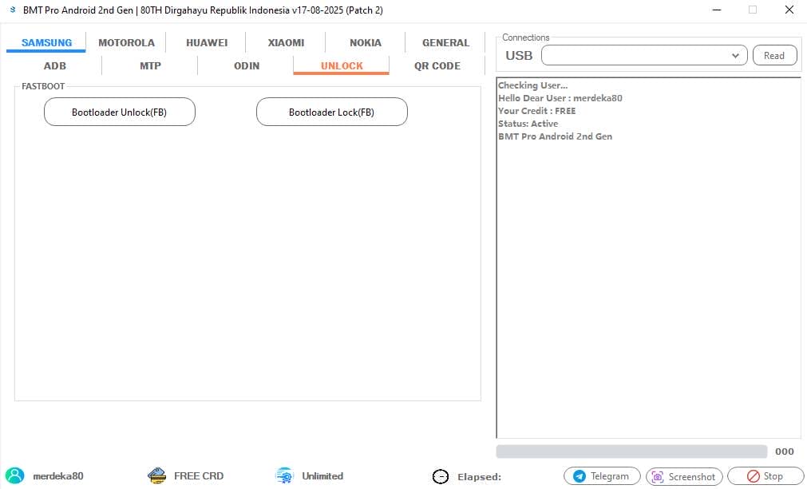This screenshot has height=489, width=807.
Task: Click the Screenshot capture icon
Action: pyautogui.click(x=658, y=475)
